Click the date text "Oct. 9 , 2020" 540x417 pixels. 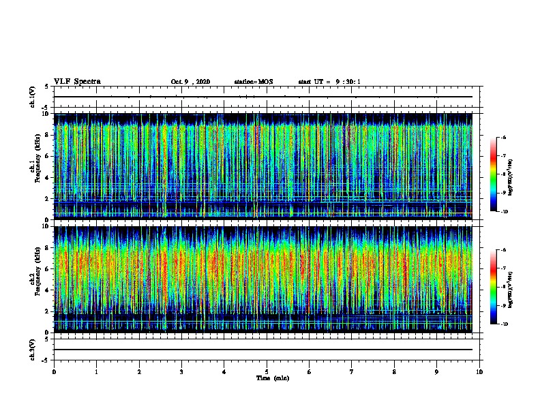click(x=190, y=82)
